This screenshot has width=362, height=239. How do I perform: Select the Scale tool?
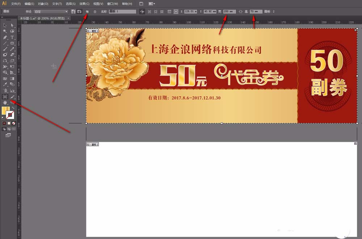12,61
